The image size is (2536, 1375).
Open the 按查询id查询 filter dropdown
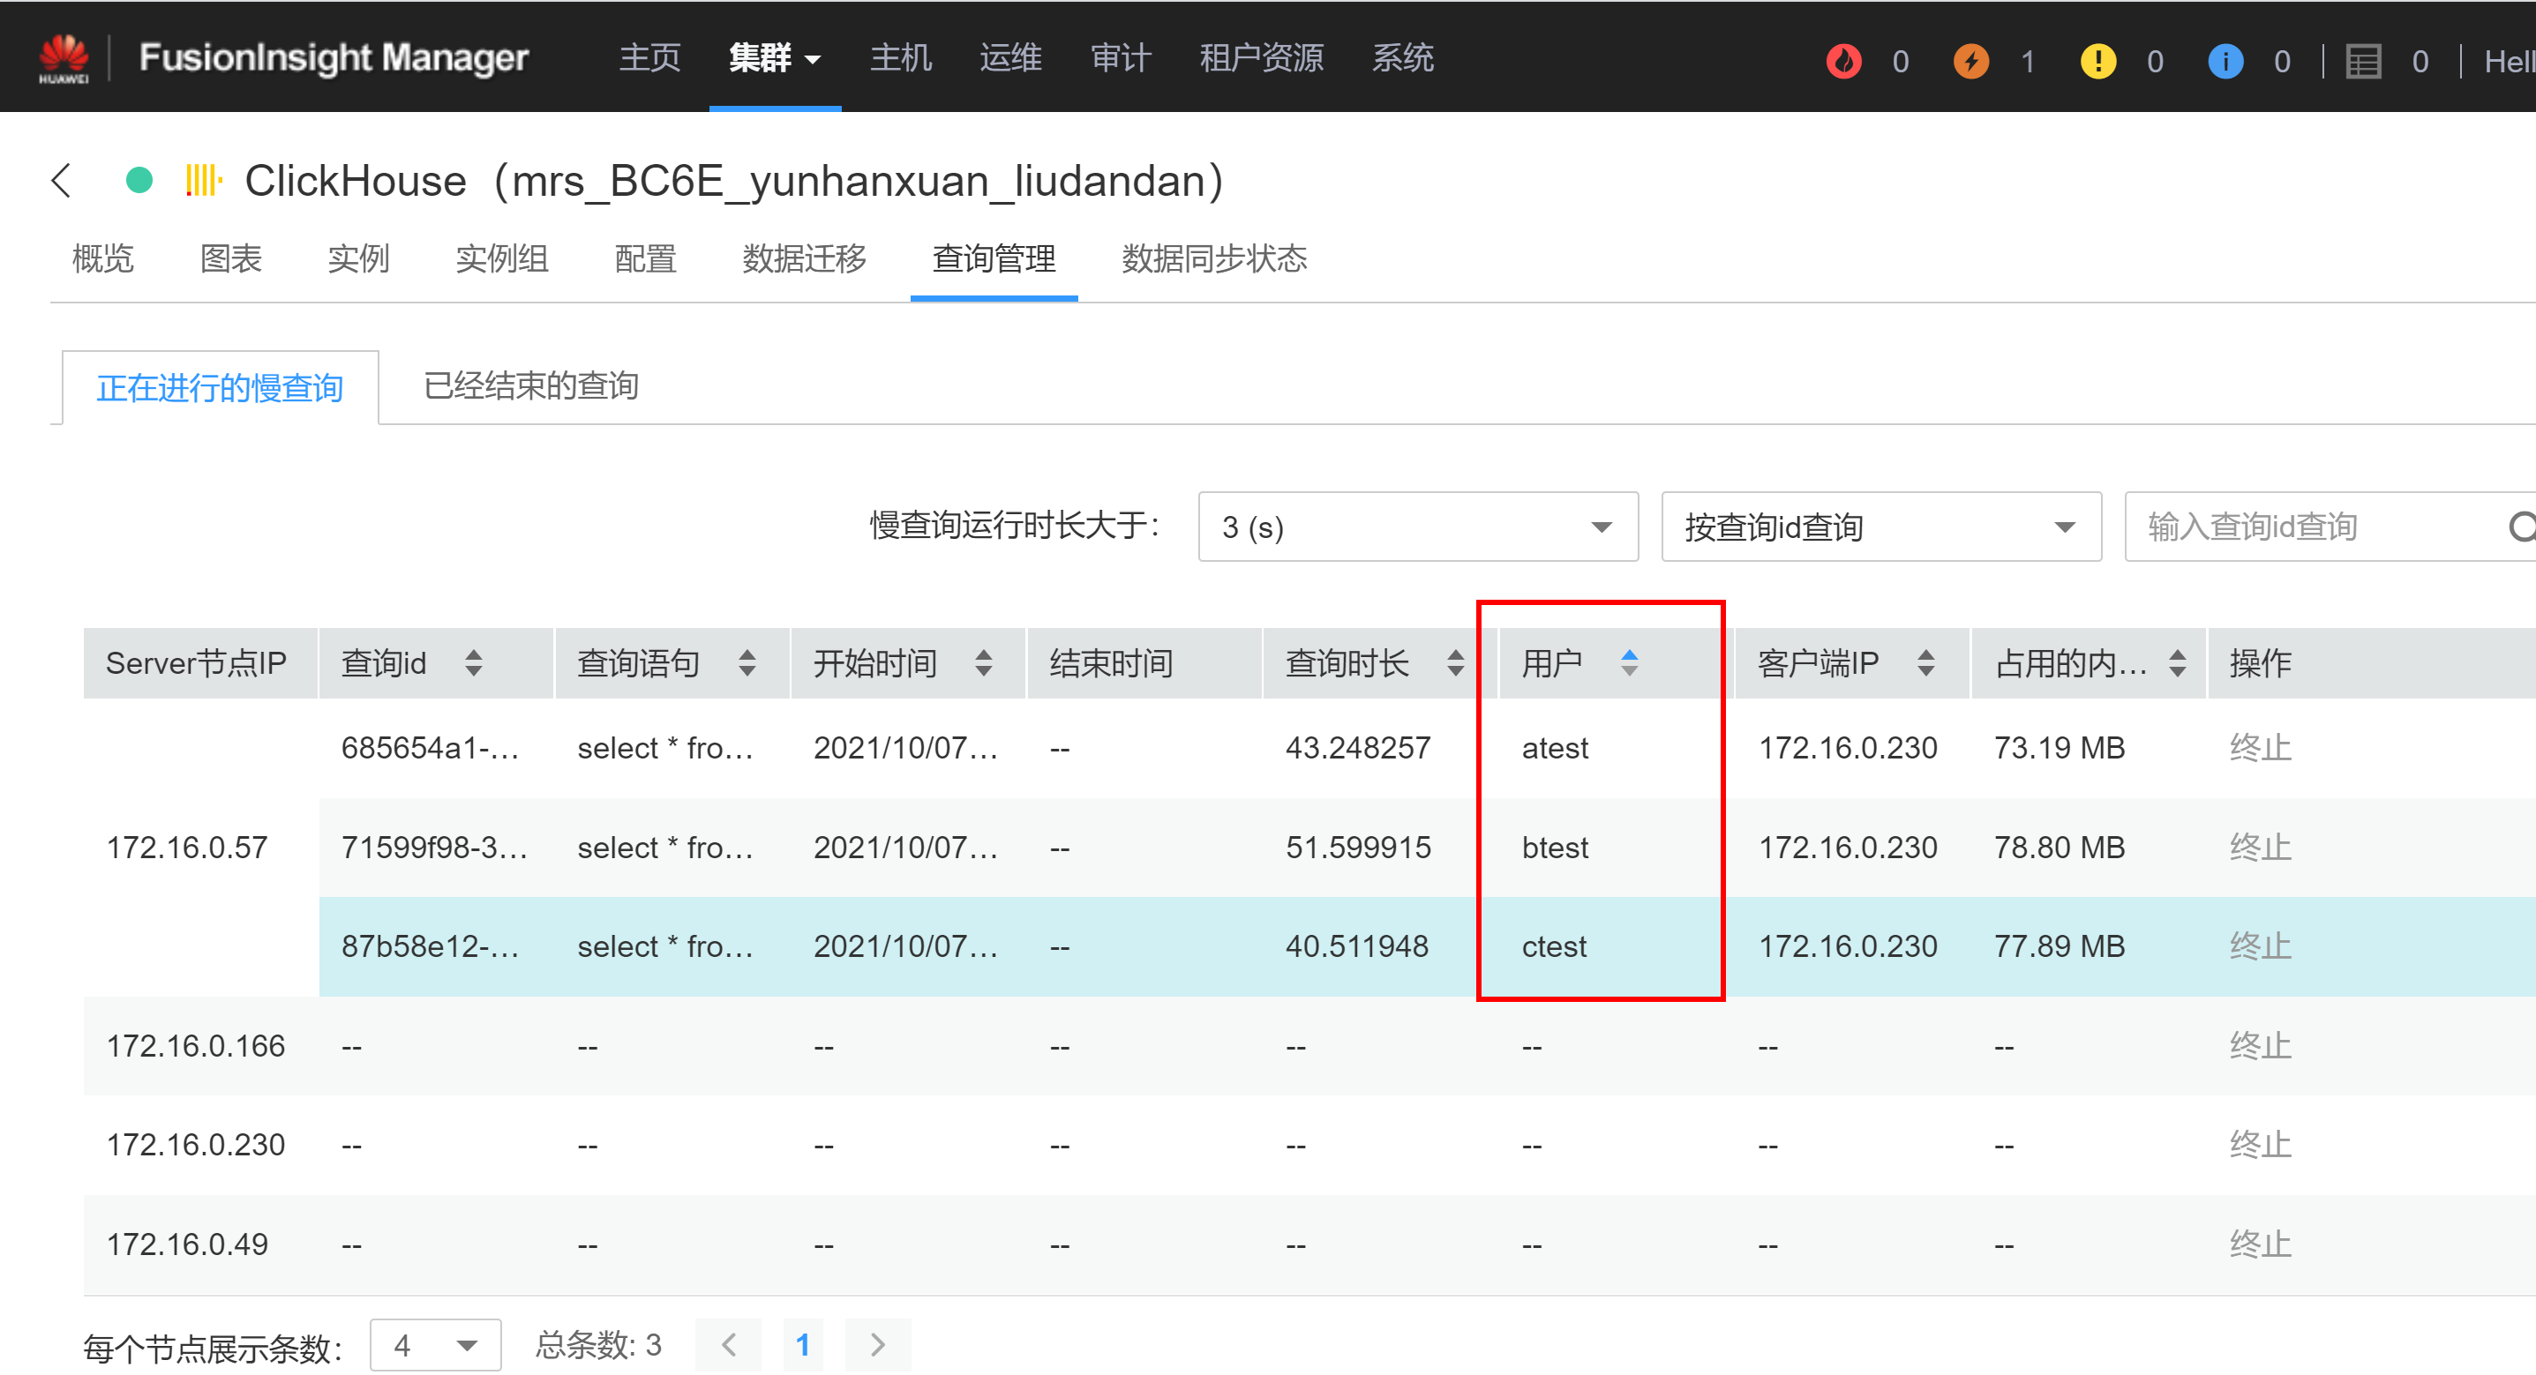pyautogui.click(x=1879, y=527)
